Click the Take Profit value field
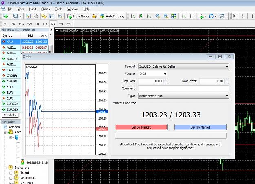The height and width of the screenshot is (184, 255). (x=212, y=81)
